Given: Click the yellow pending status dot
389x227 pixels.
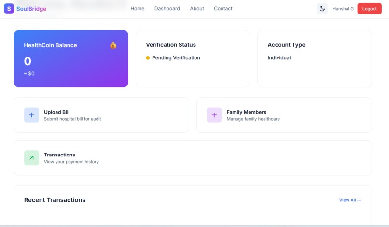Looking at the screenshot, I should [148, 58].
